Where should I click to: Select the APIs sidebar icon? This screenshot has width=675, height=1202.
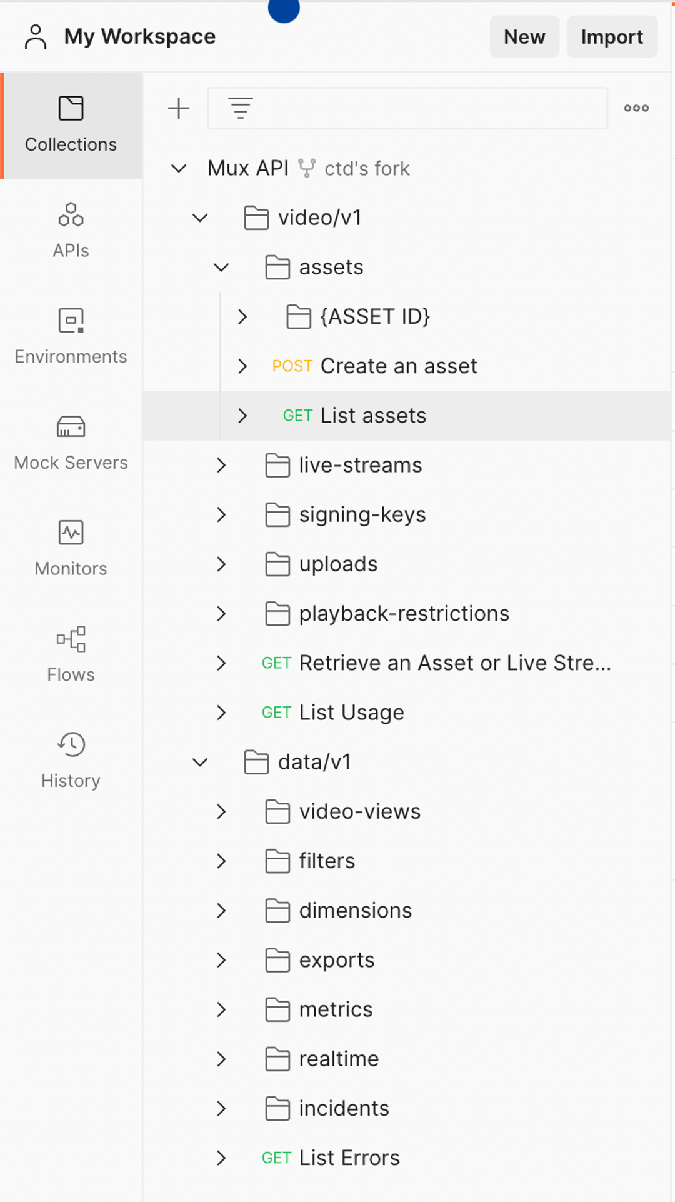click(x=71, y=228)
